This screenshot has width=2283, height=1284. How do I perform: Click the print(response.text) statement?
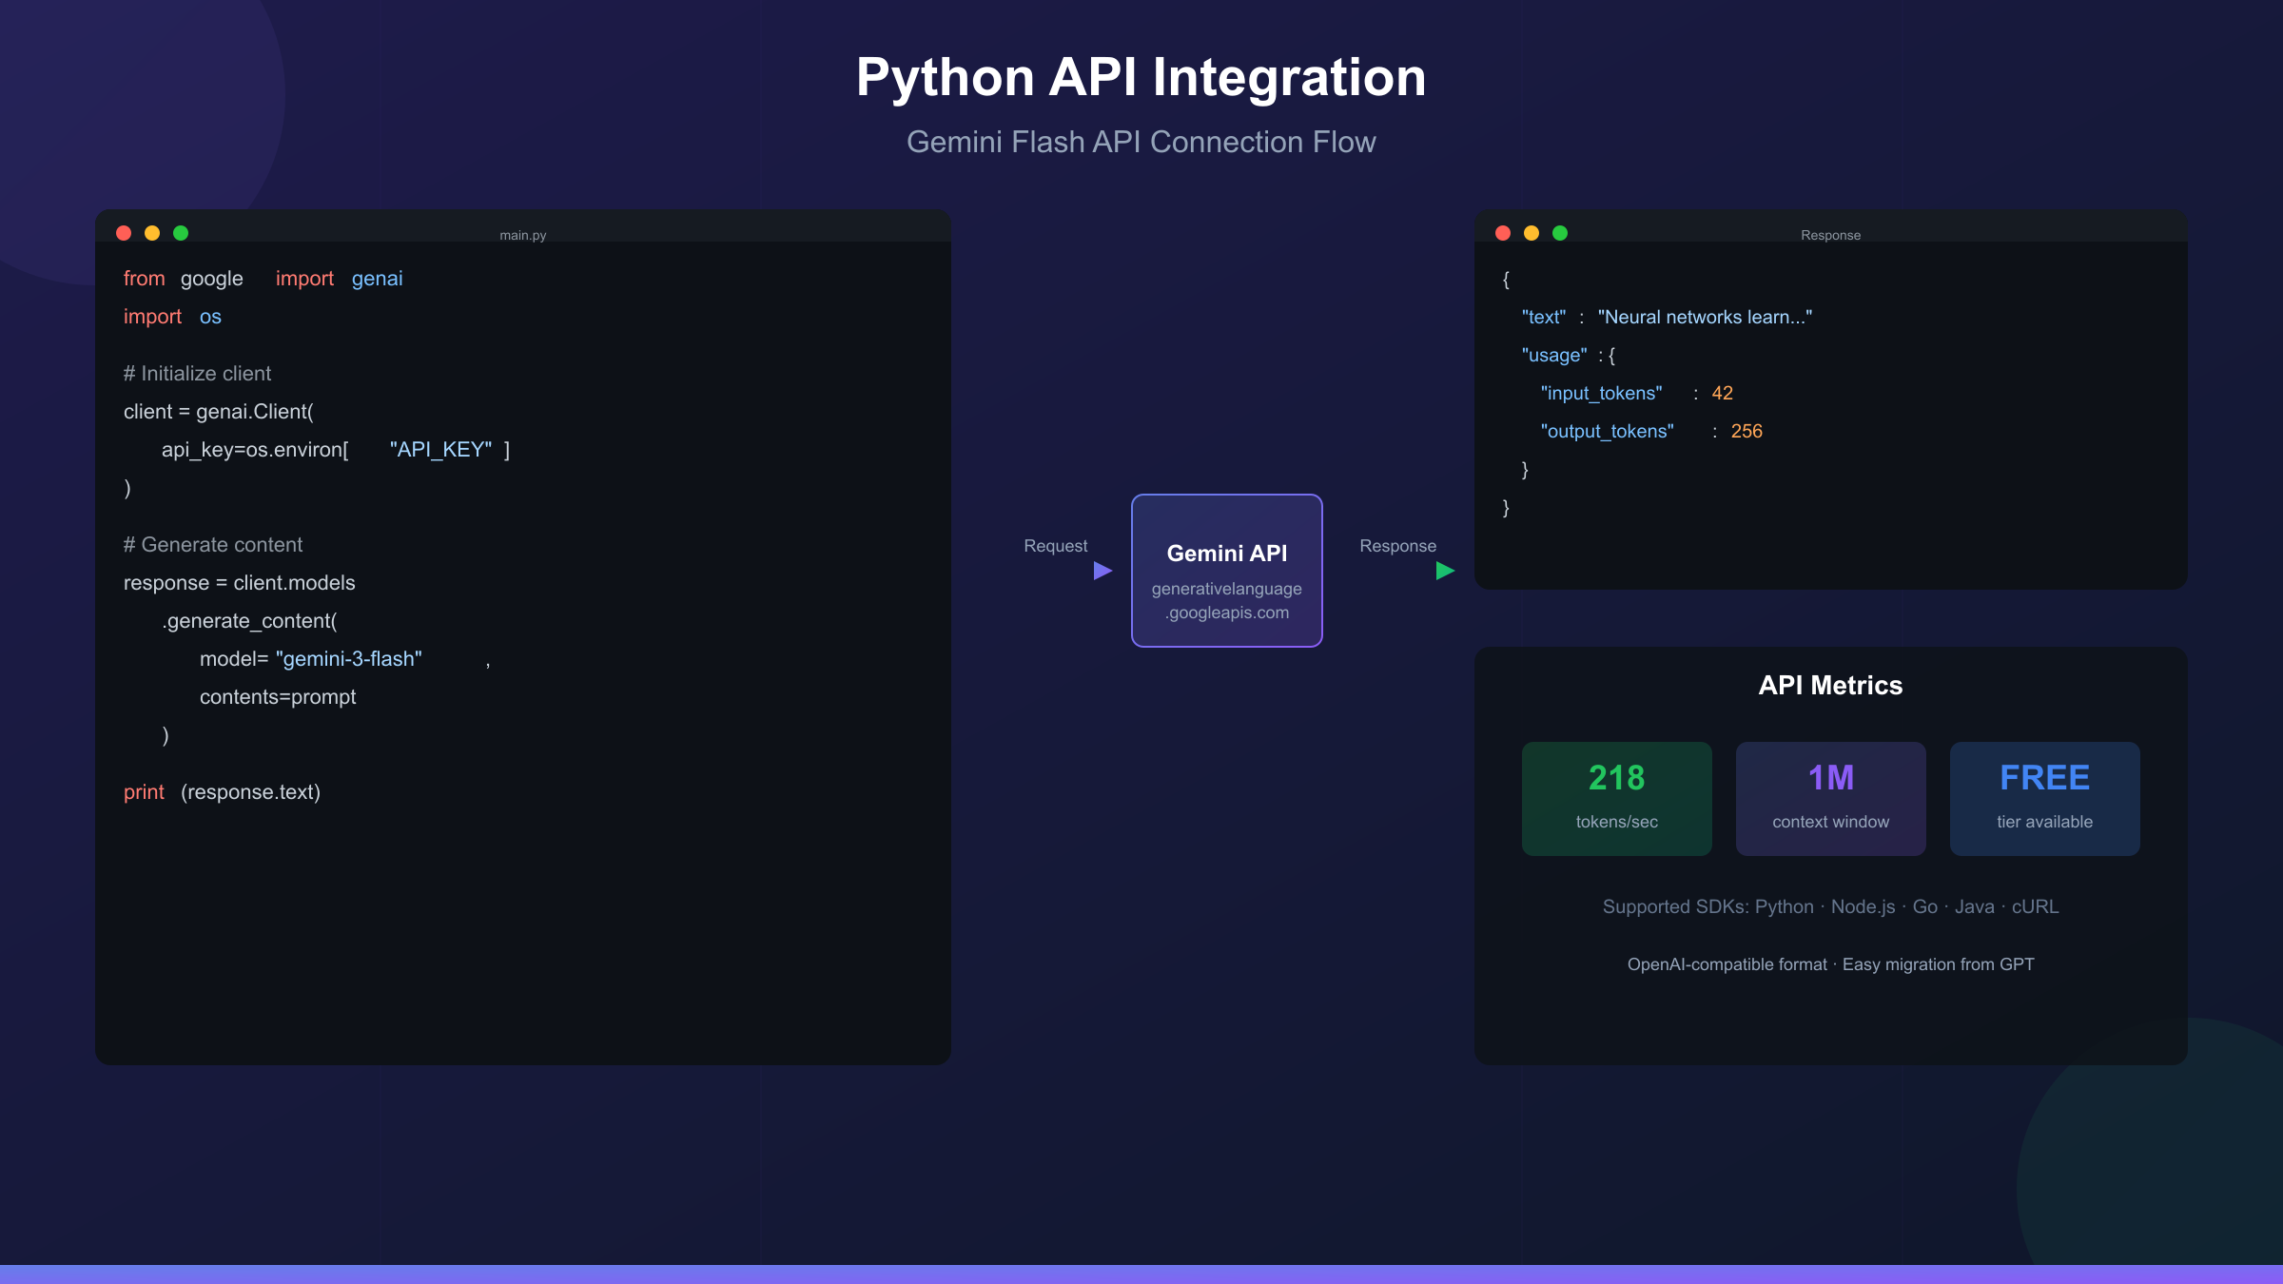222,790
